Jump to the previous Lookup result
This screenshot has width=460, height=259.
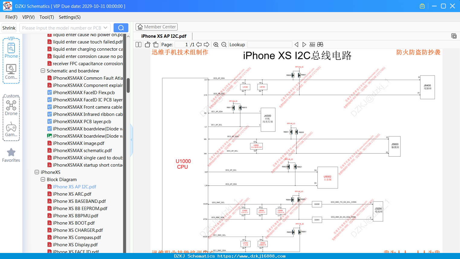coord(297,45)
